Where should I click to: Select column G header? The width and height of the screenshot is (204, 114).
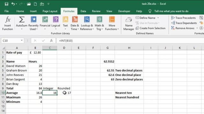(x=107, y=48)
